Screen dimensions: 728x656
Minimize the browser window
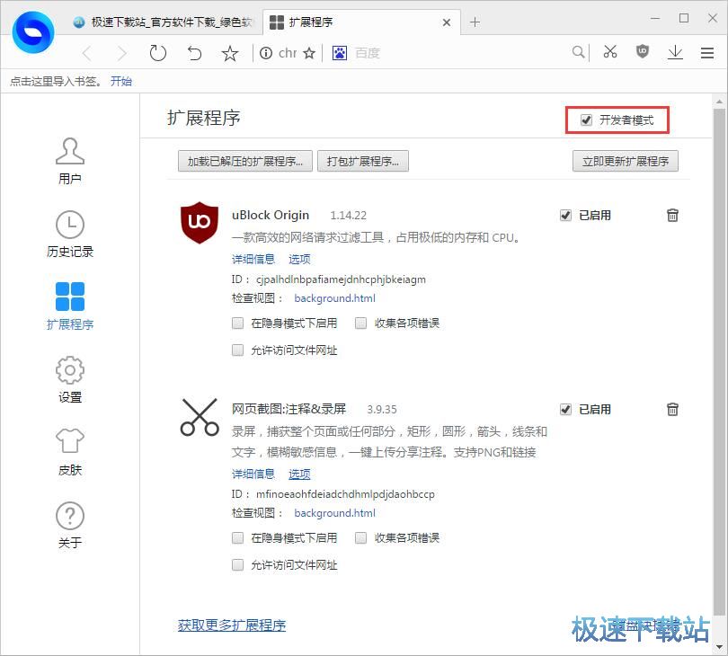(x=655, y=18)
